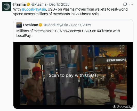This screenshot has height=111, width=137.
Task: Click the Plasma display name
Action: coord(19,4)
